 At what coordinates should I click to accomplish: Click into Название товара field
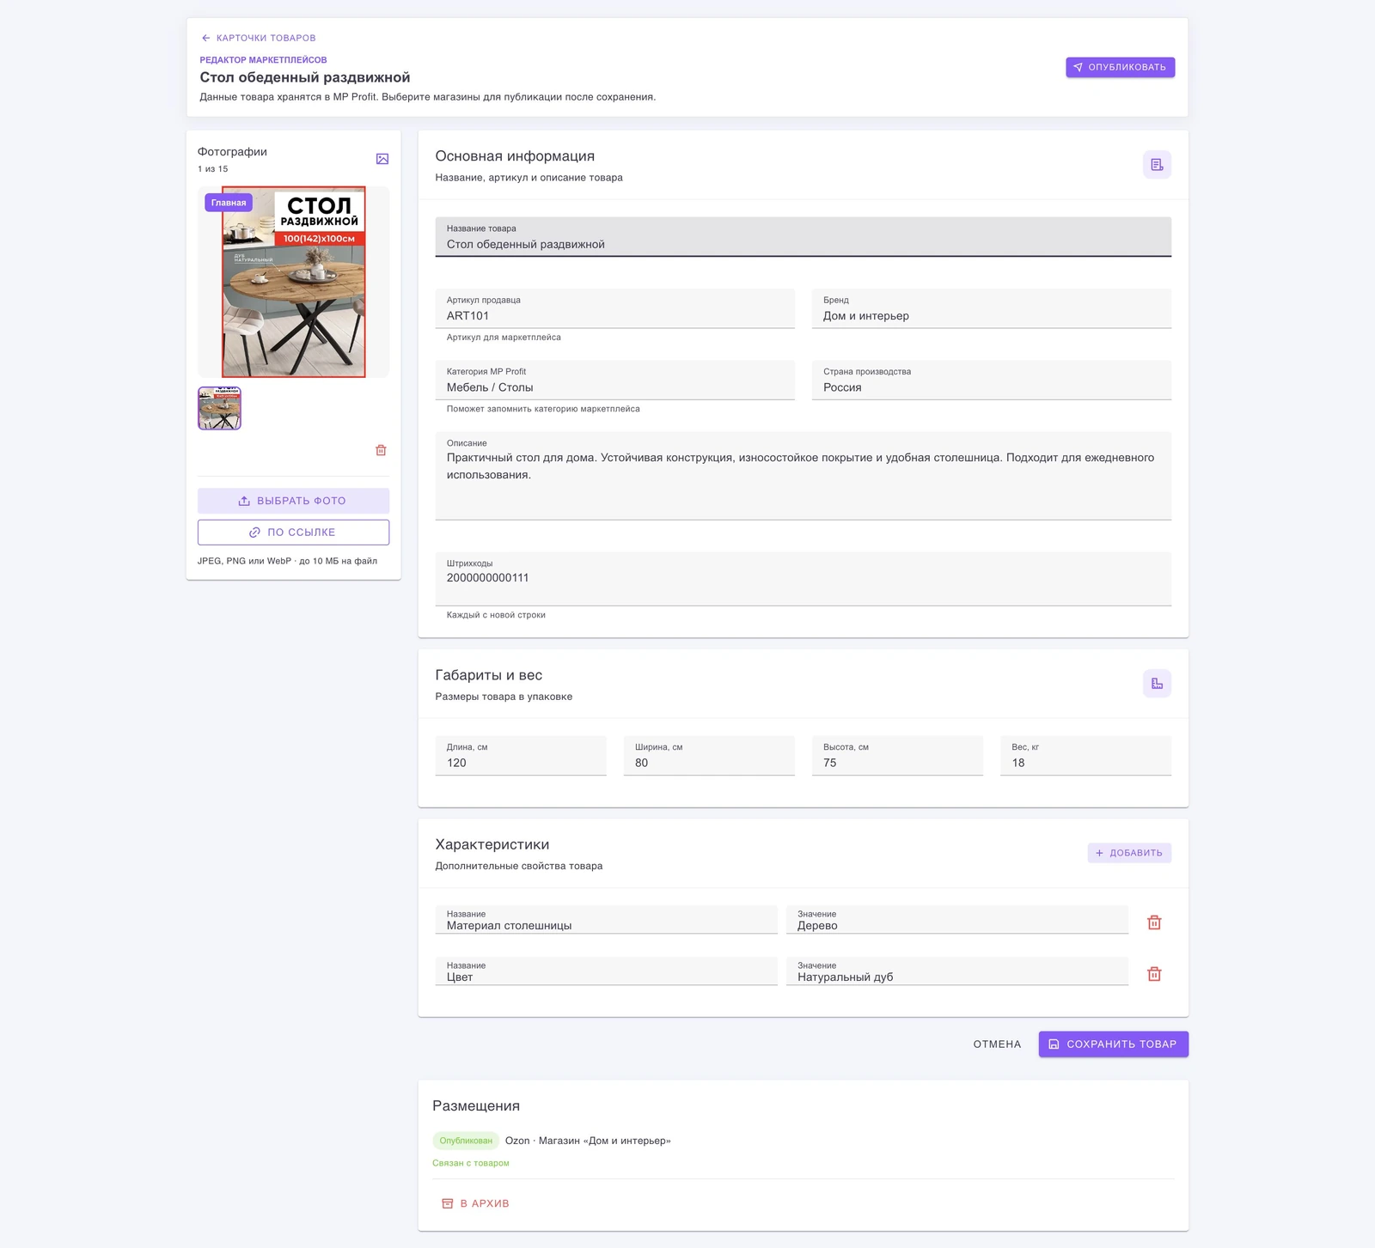click(803, 237)
